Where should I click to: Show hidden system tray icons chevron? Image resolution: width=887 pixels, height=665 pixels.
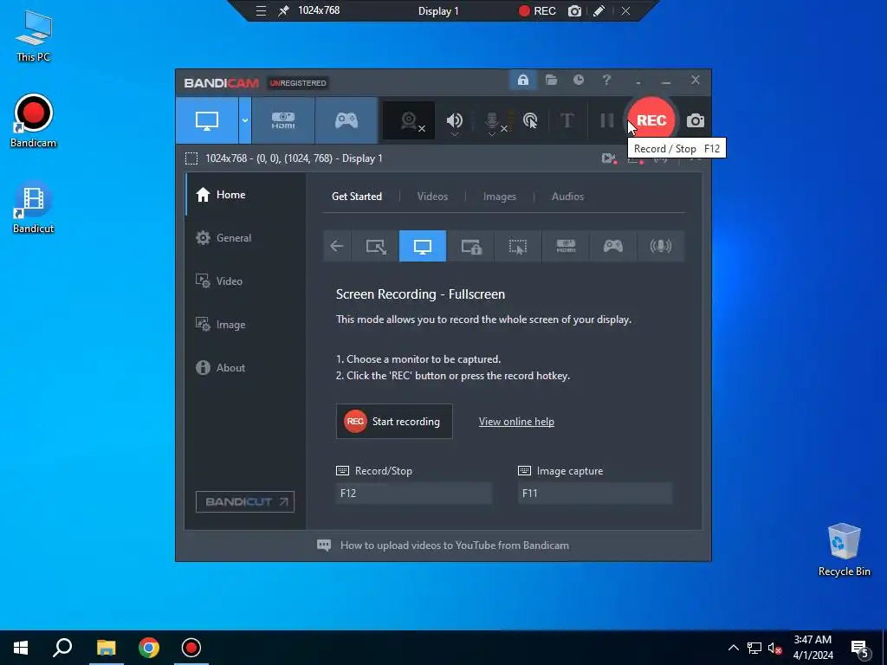[x=733, y=648]
